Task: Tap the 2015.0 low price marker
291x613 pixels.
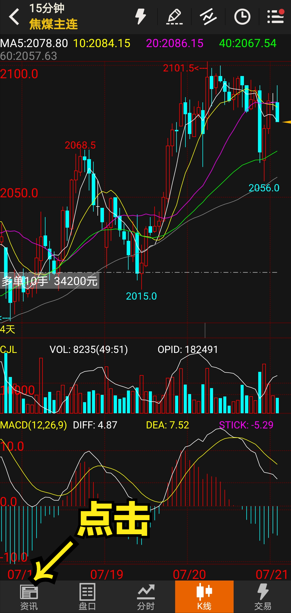Action: pyautogui.click(x=141, y=296)
